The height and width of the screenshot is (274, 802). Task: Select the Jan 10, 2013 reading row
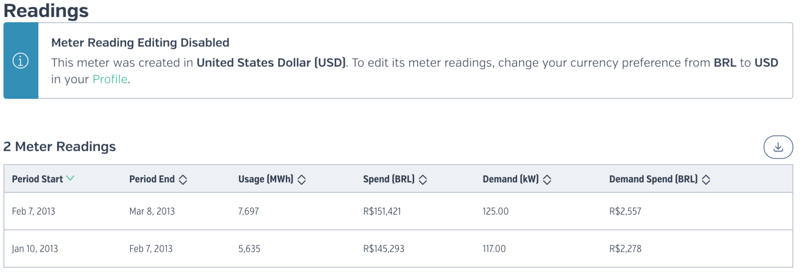[398, 248]
